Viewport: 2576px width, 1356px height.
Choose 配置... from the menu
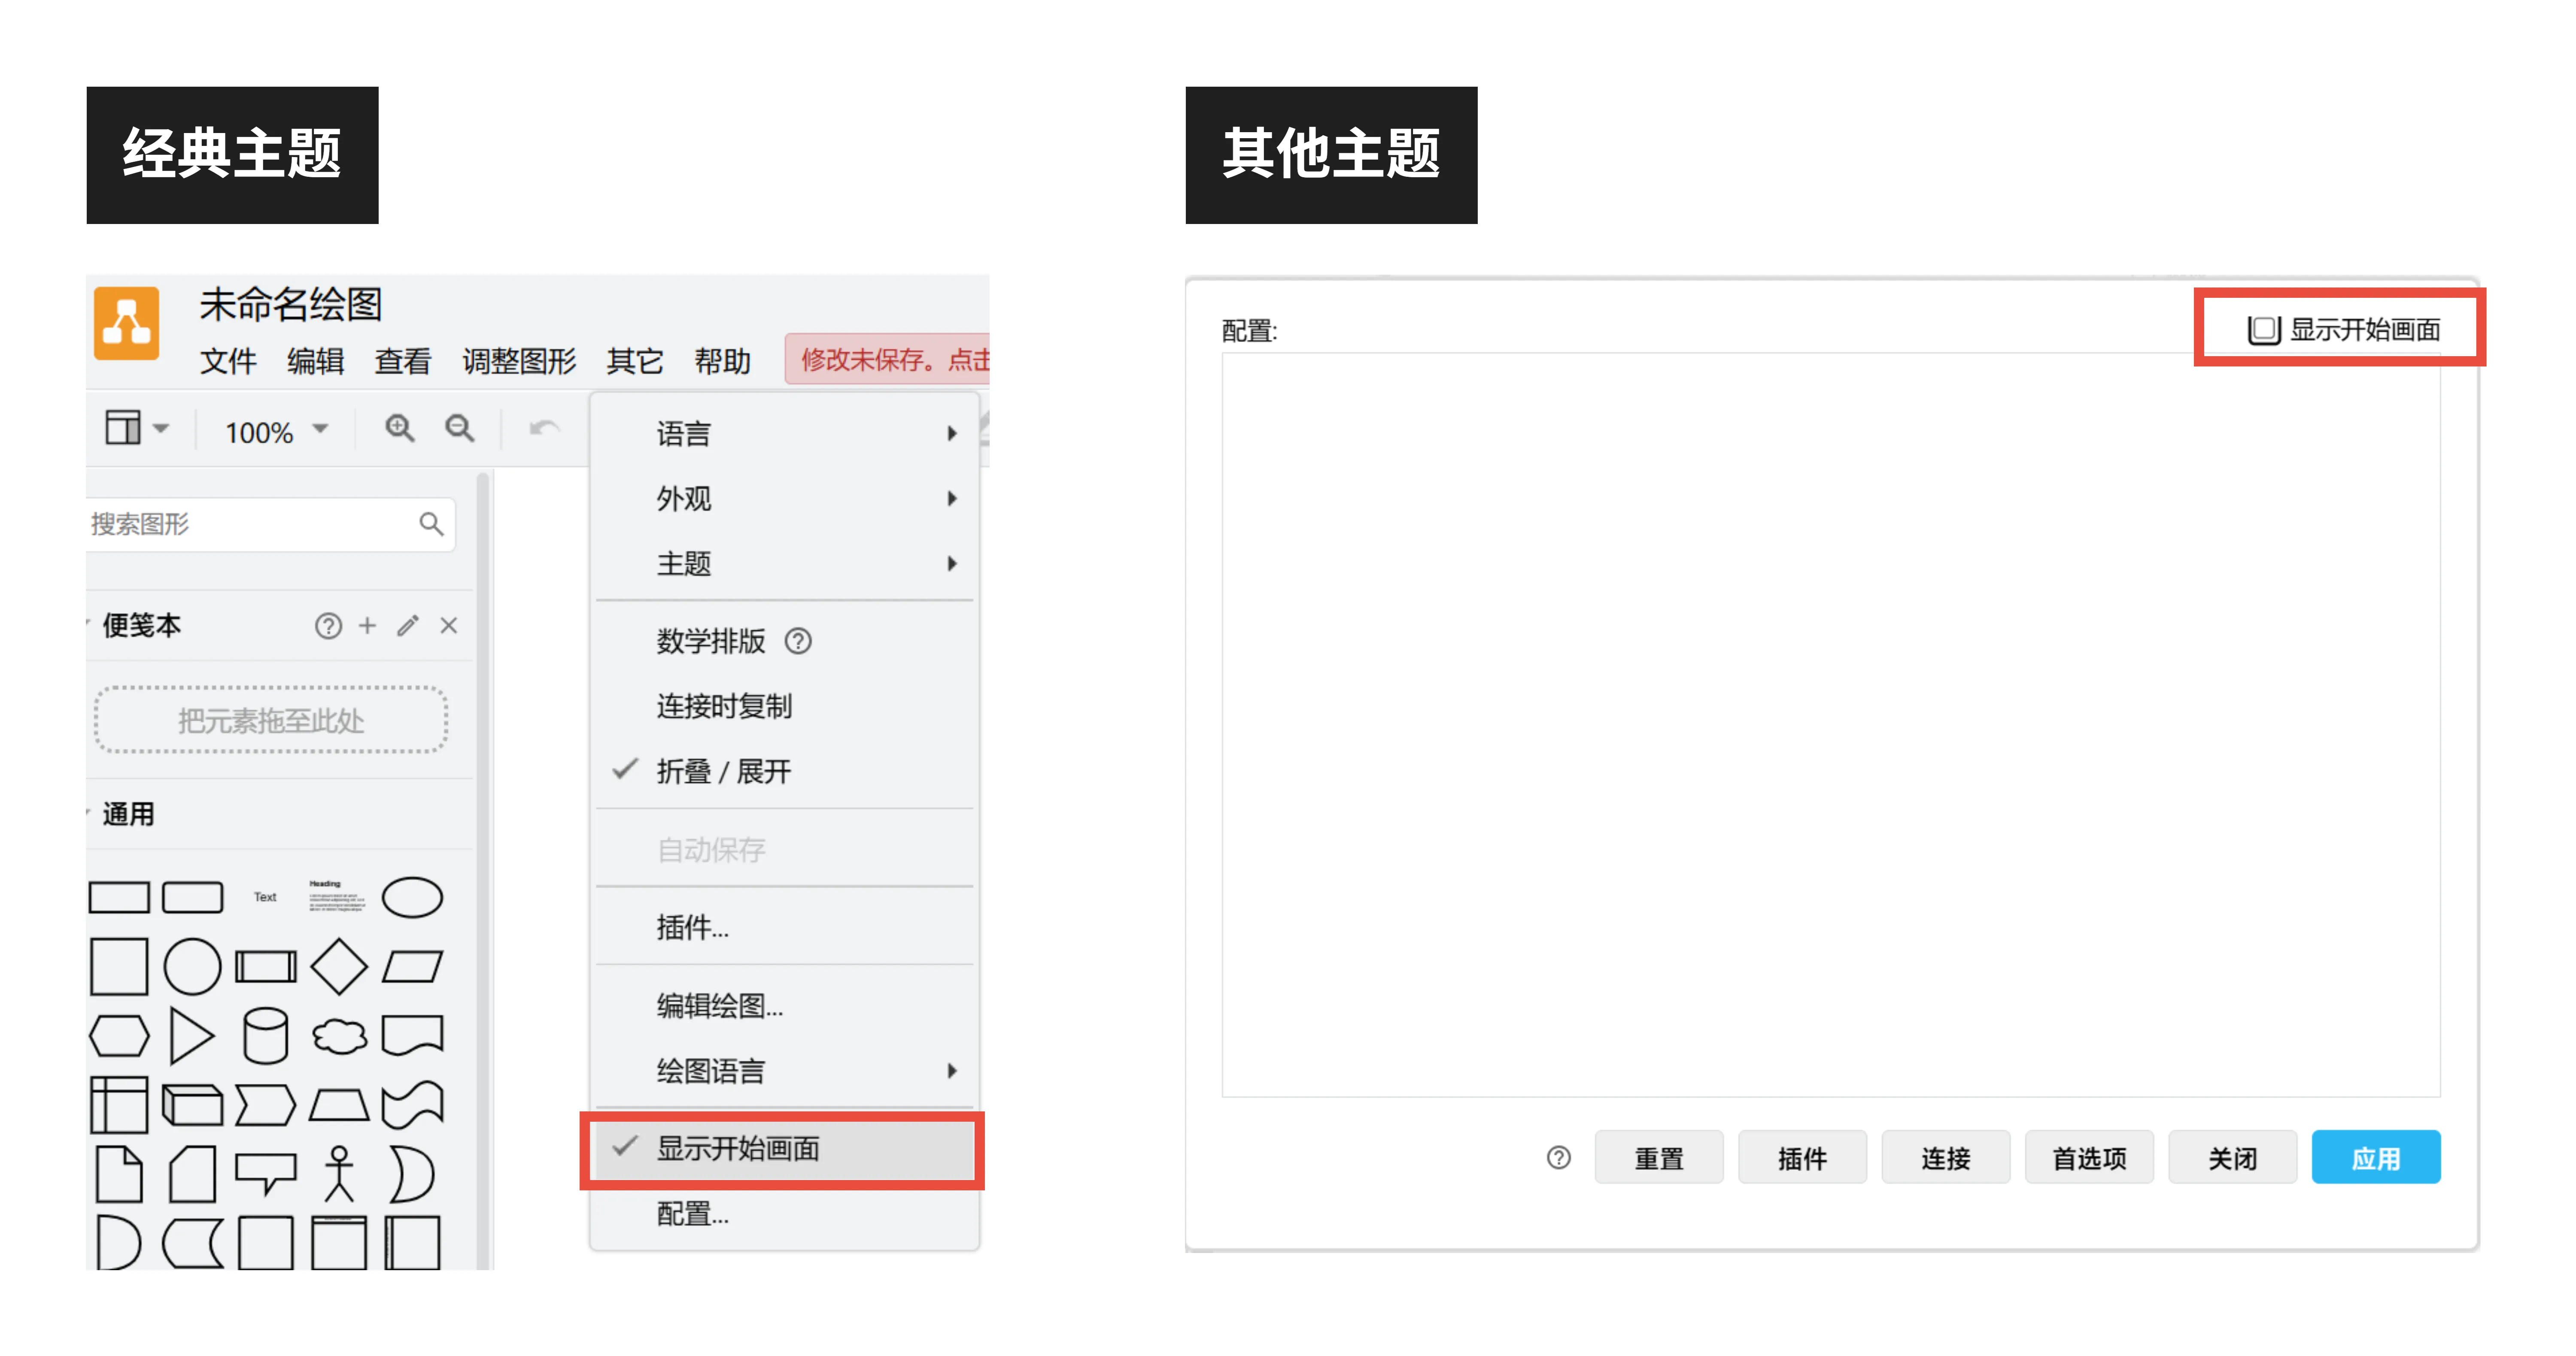tap(784, 1213)
